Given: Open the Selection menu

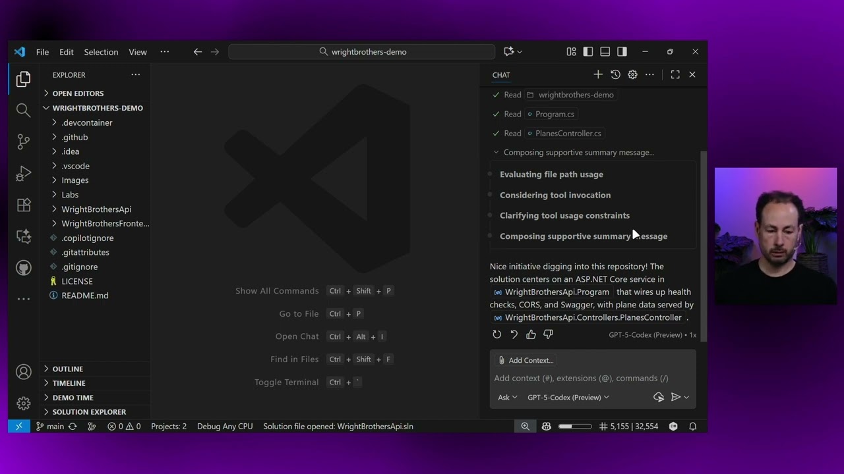Looking at the screenshot, I should 101,51.
